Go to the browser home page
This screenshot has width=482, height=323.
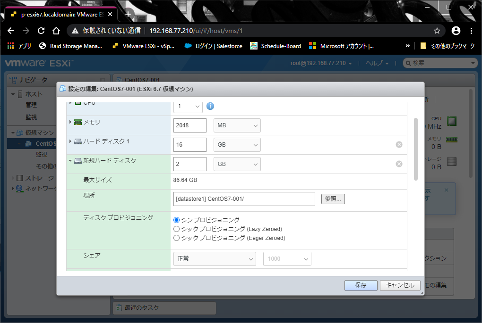pyautogui.click(x=56, y=31)
